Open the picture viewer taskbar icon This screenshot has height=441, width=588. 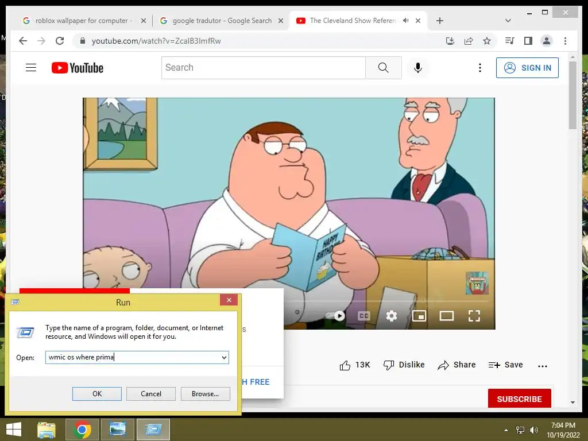coord(117,430)
